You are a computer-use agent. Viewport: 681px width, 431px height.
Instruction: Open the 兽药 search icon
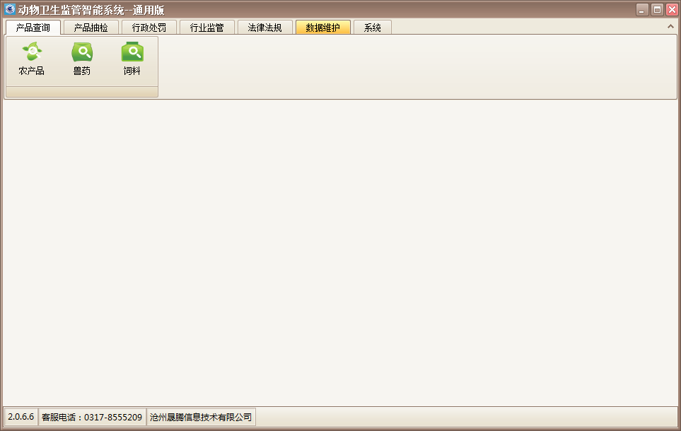point(82,59)
